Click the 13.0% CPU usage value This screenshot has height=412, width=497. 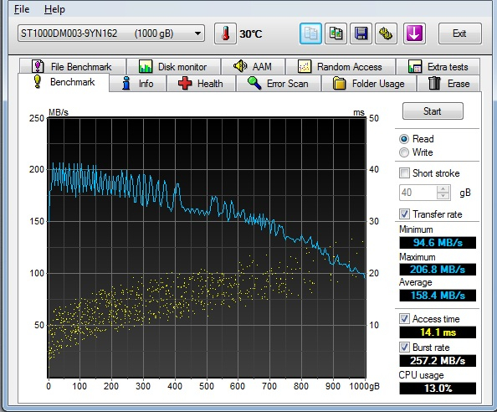pyautogui.click(x=438, y=389)
